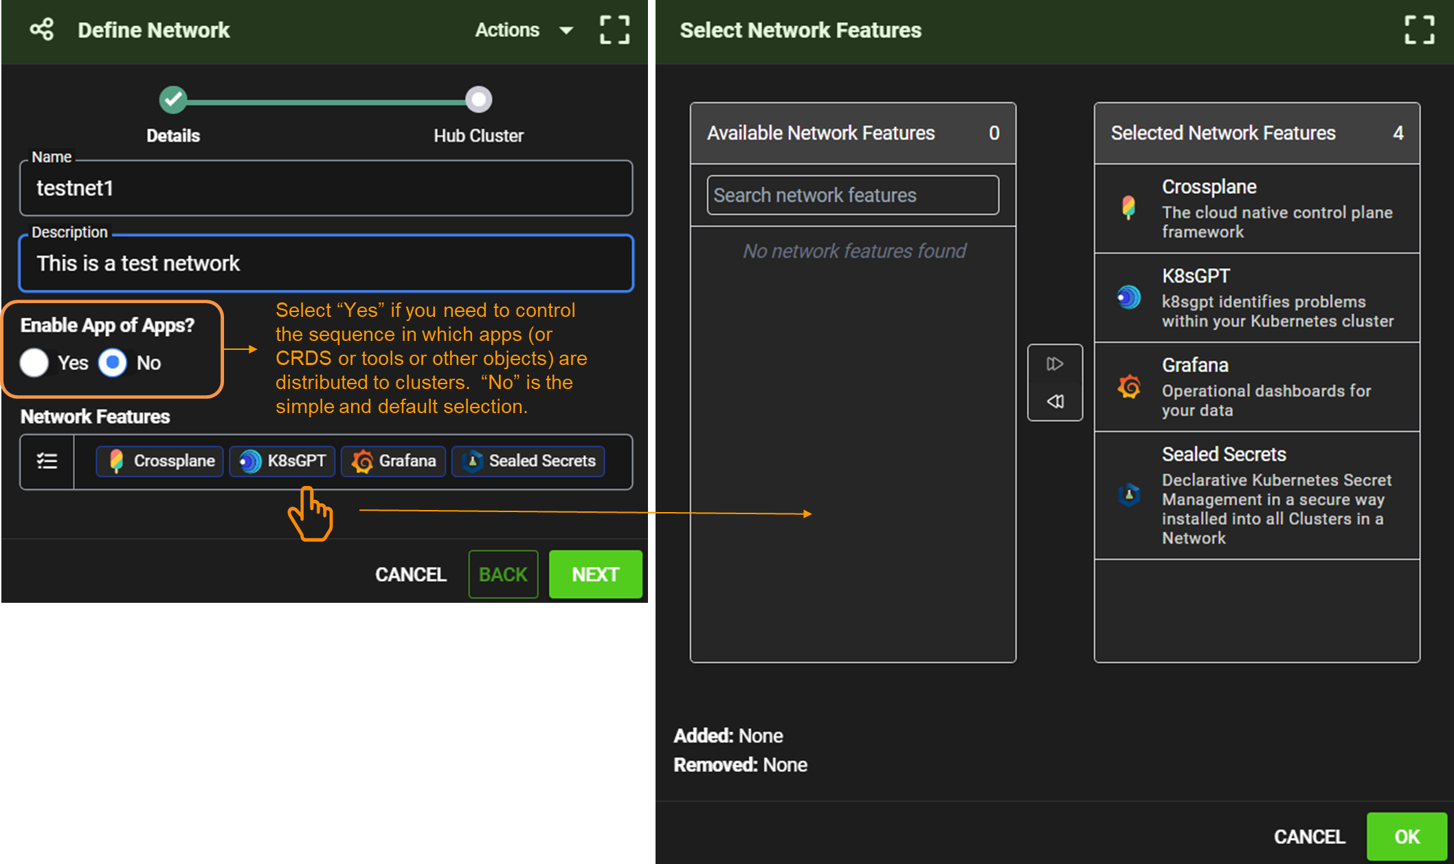Viewport: 1454px width, 864px height.
Task: Click the Sealed Secrets chip in Network Features
Action: click(528, 461)
